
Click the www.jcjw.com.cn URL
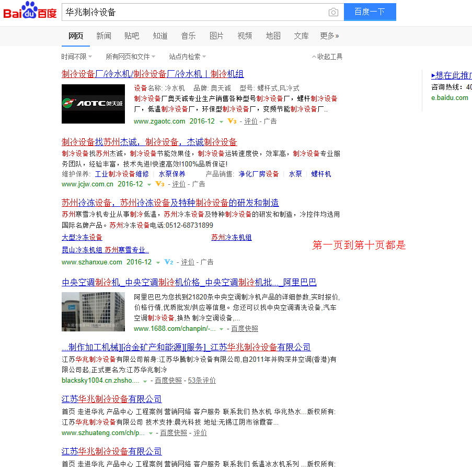tap(88, 184)
